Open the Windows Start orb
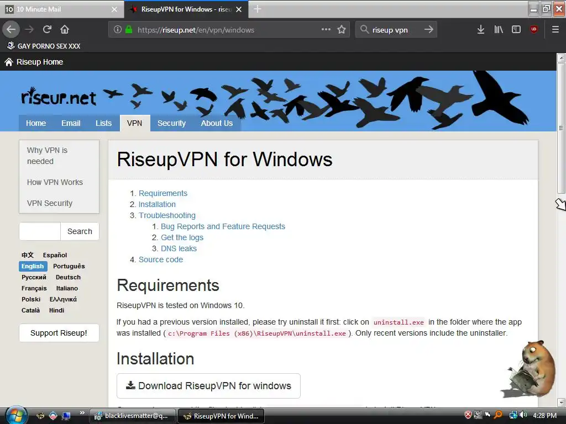566x424 pixels. tap(16, 415)
